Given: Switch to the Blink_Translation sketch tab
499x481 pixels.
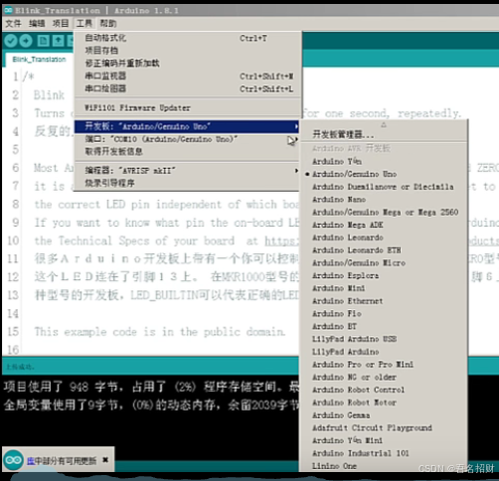Looking at the screenshot, I should (39, 60).
